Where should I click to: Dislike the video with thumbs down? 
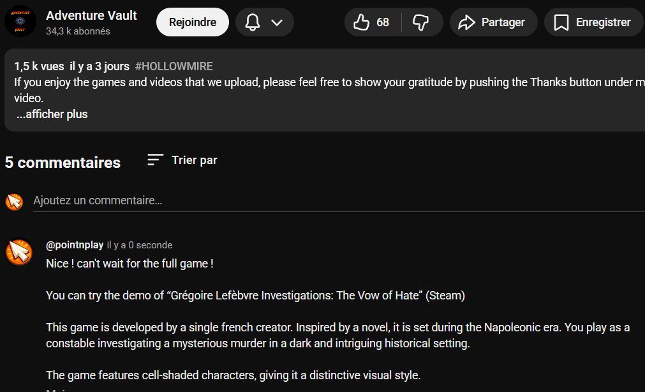click(421, 22)
